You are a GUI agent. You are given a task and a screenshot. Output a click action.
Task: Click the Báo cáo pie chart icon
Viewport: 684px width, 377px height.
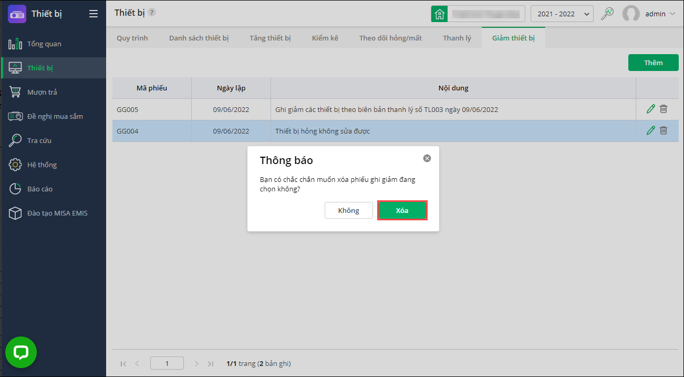(x=15, y=189)
